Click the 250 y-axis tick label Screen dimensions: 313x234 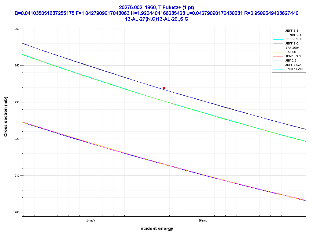pos(17,29)
